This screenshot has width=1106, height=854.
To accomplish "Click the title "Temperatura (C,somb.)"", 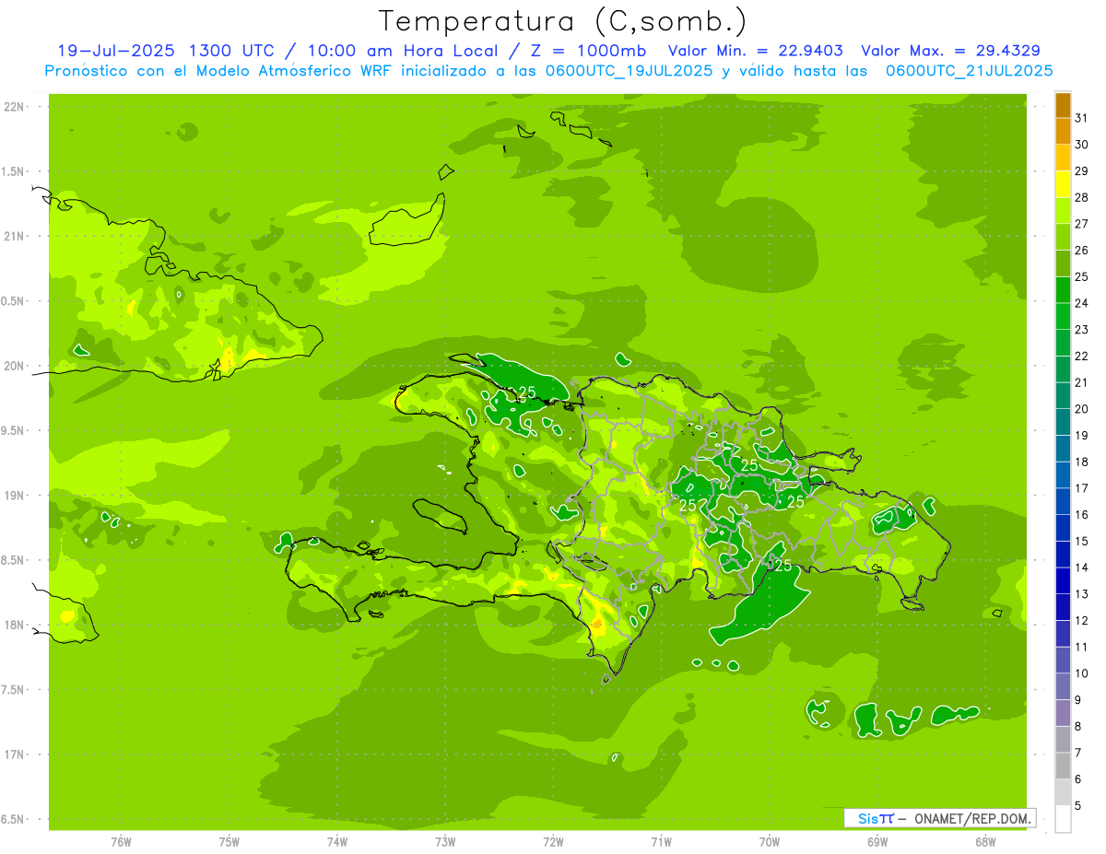I will [x=563, y=21].
